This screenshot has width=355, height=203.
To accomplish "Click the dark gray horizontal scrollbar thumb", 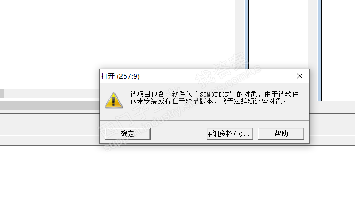I will [50, 105].
